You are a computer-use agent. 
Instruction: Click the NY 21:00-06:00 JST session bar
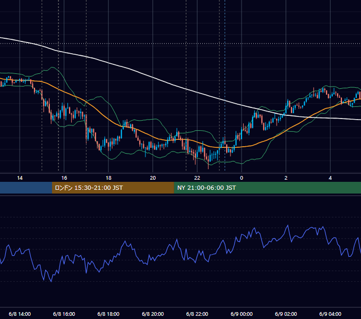(267, 188)
